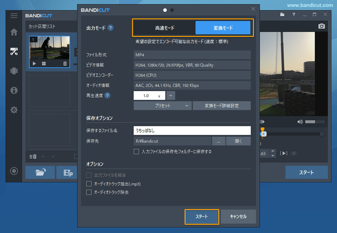Open output folder icon in title bar

click(x=282, y=15)
